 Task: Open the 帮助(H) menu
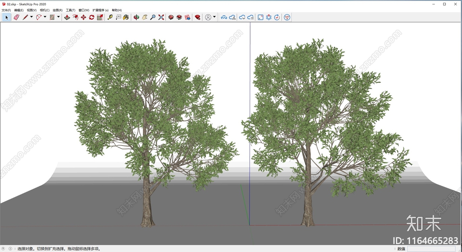click(x=117, y=10)
